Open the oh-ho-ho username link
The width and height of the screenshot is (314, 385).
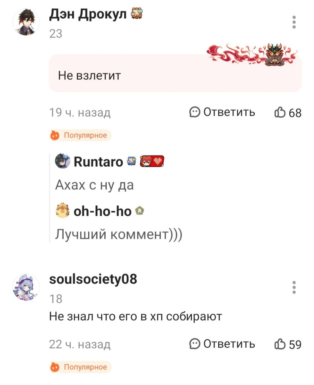pyautogui.click(x=103, y=211)
